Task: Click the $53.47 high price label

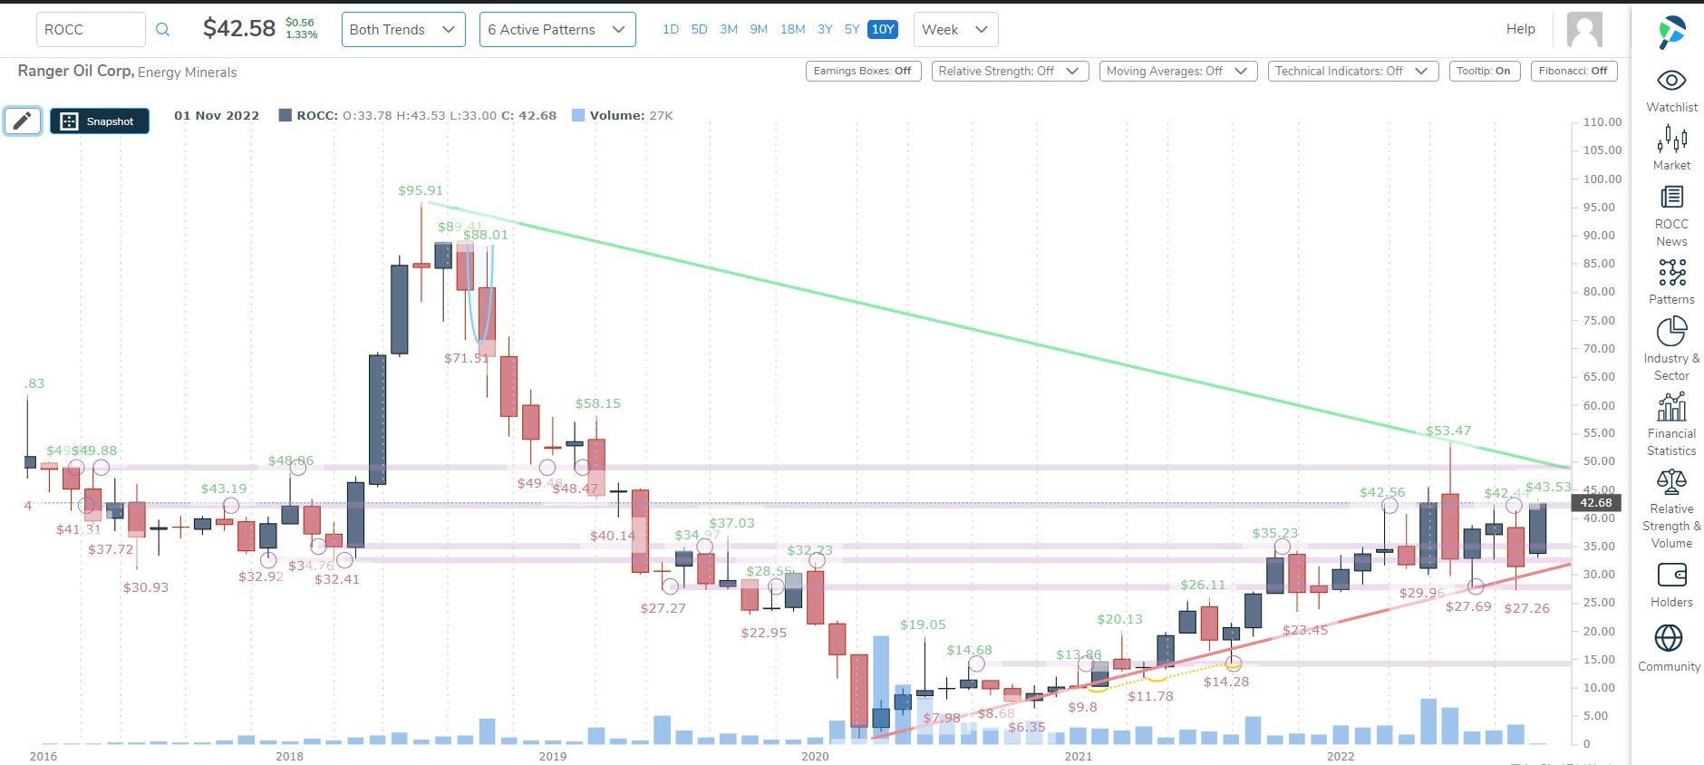Action: click(1448, 431)
